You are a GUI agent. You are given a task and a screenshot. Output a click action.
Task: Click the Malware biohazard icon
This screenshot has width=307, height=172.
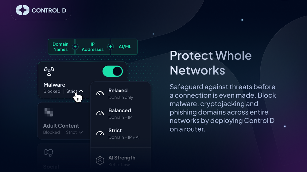49,71
